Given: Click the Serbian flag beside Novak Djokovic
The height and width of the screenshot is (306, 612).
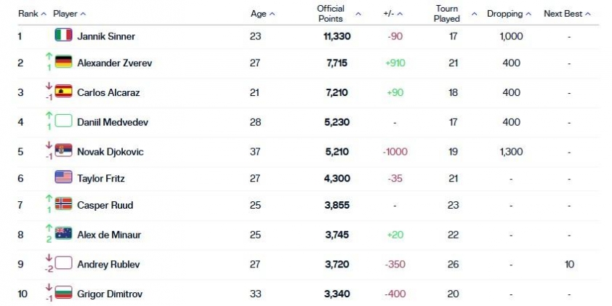Looking at the screenshot, I should [x=63, y=150].
